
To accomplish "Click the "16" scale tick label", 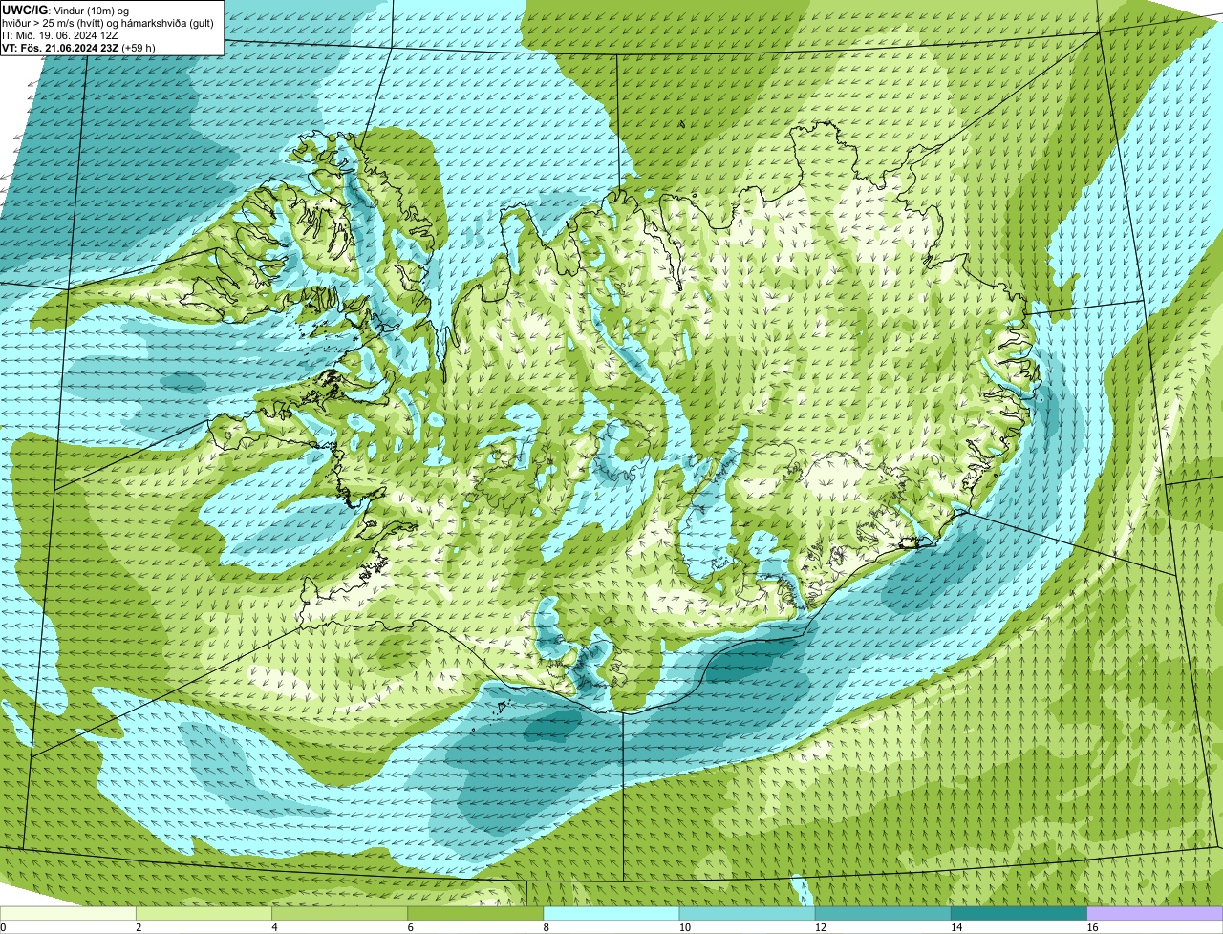I will point(1092,927).
